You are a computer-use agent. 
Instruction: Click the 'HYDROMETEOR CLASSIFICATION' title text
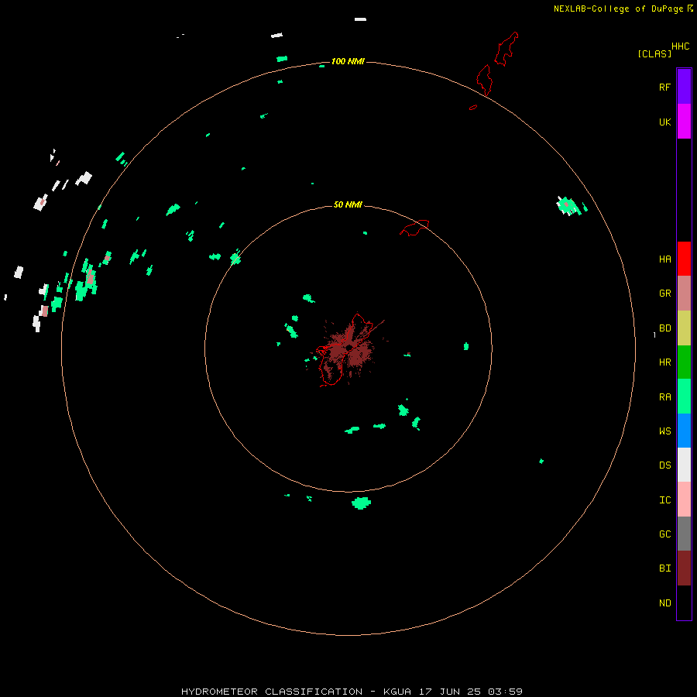pyautogui.click(x=272, y=692)
